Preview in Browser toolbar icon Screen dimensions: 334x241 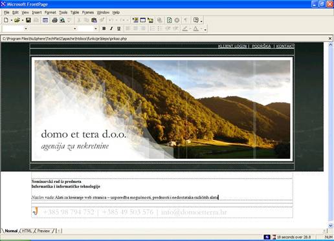(62, 20)
